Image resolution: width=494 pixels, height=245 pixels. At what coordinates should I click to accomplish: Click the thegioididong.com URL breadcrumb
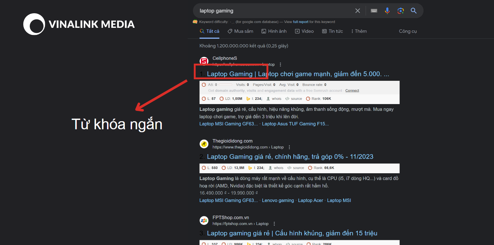(248, 147)
